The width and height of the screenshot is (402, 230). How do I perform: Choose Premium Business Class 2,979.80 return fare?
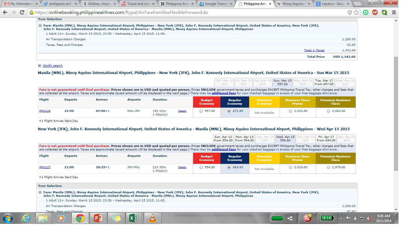328,167
